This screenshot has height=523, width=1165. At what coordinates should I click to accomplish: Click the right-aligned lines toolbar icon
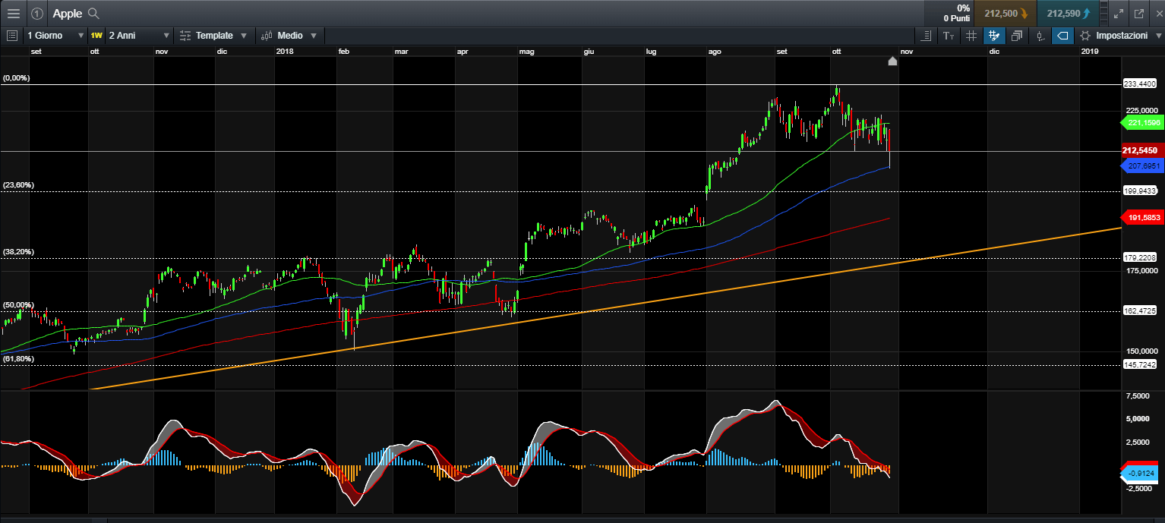[926, 36]
